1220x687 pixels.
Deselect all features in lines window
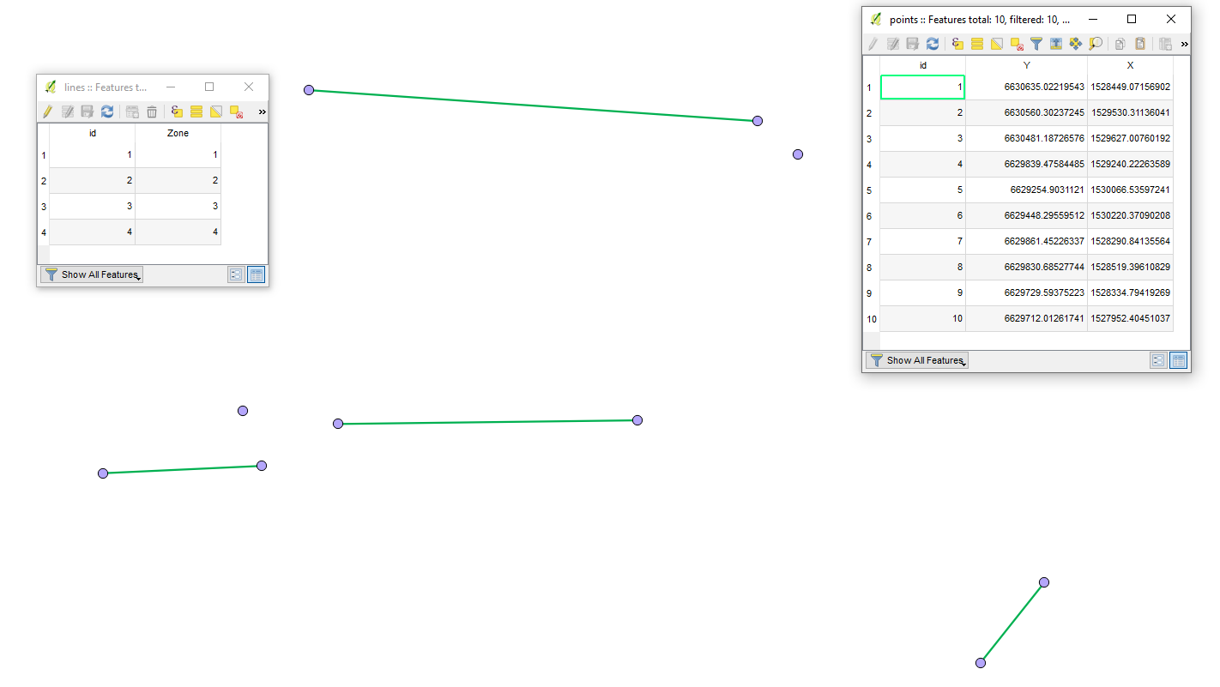point(236,111)
